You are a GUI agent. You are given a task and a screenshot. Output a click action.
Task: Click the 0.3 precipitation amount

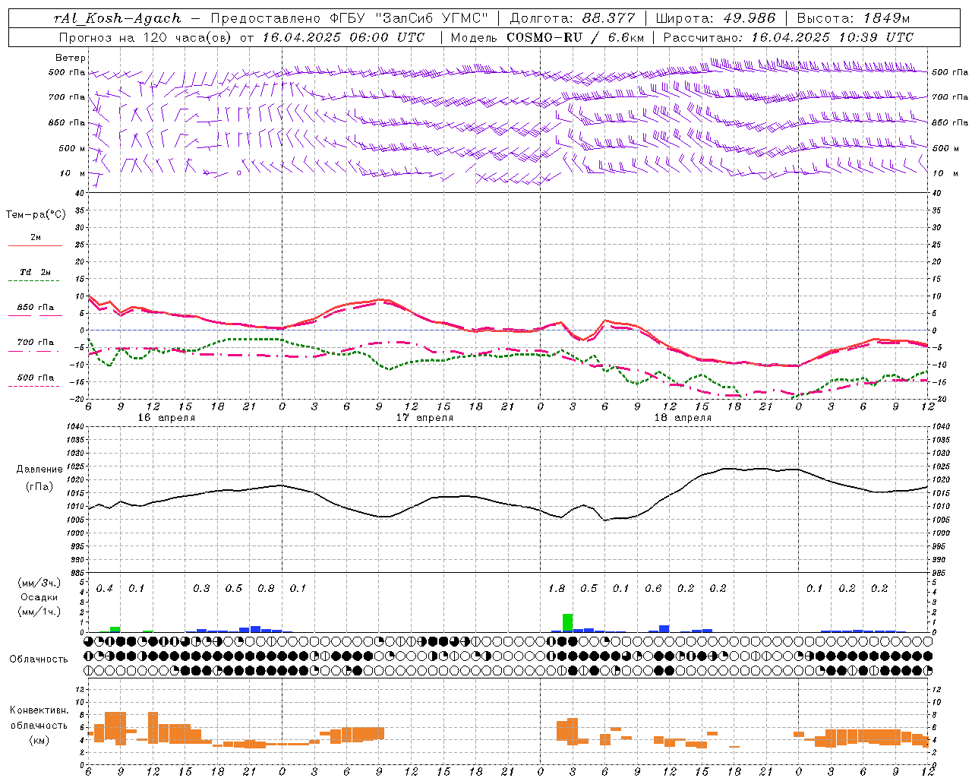point(201,588)
